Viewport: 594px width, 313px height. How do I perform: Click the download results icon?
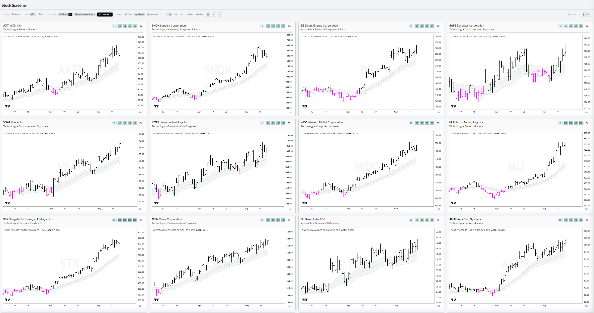[x=583, y=15]
